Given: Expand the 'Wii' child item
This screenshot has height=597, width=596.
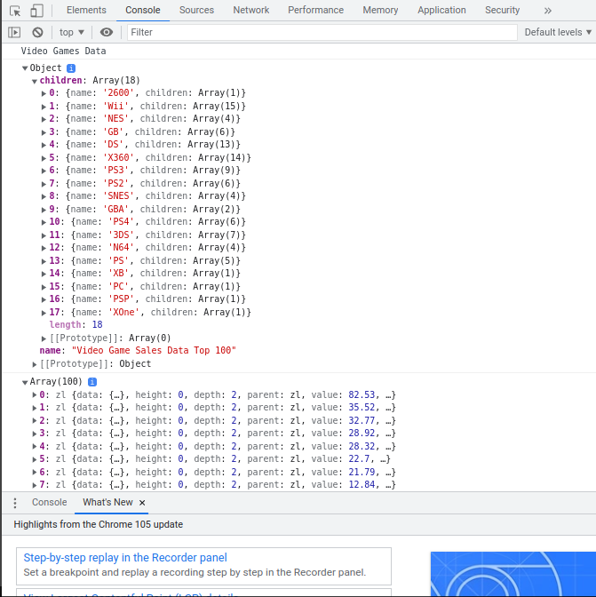Looking at the screenshot, I should (x=44, y=107).
